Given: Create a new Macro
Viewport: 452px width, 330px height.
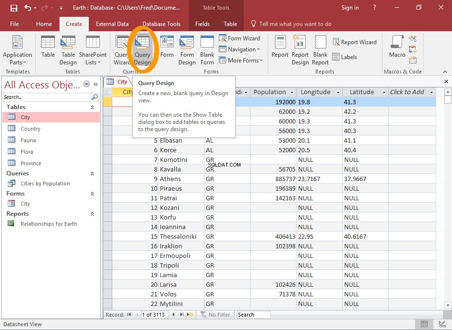Looking at the screenshot, I should tap(397, 47).
